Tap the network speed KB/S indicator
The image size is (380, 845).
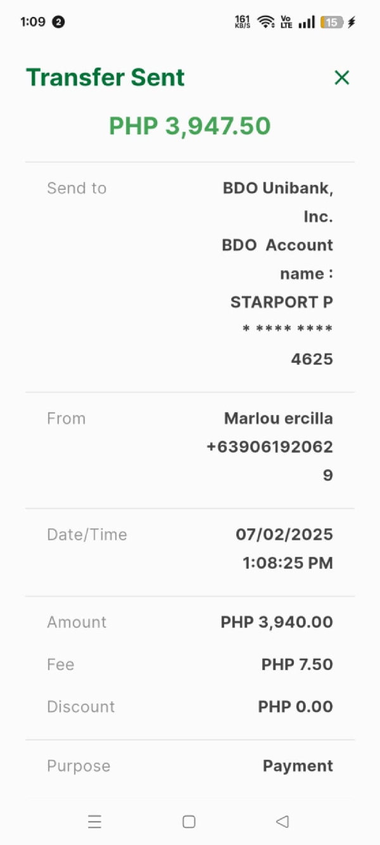243,22
